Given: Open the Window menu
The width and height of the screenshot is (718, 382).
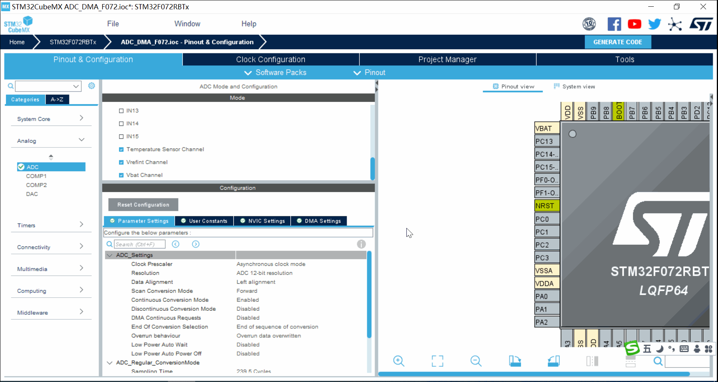Looking at the screenshot, I should [x=187, y=24].
